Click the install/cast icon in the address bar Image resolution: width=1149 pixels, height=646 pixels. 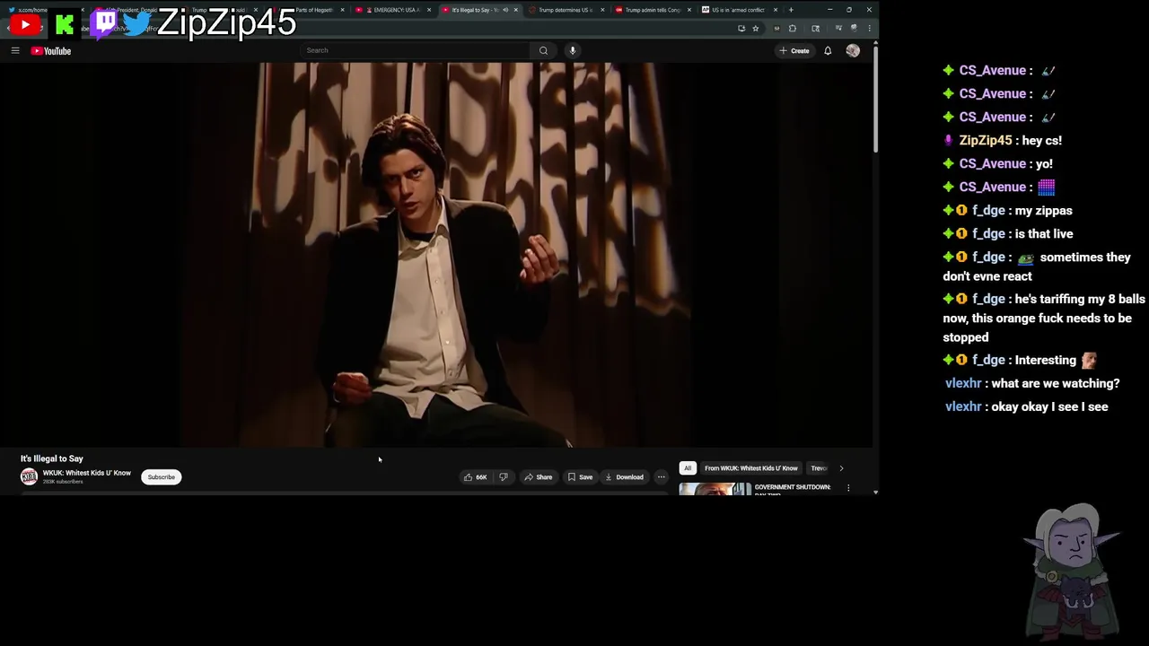[741, 29]
